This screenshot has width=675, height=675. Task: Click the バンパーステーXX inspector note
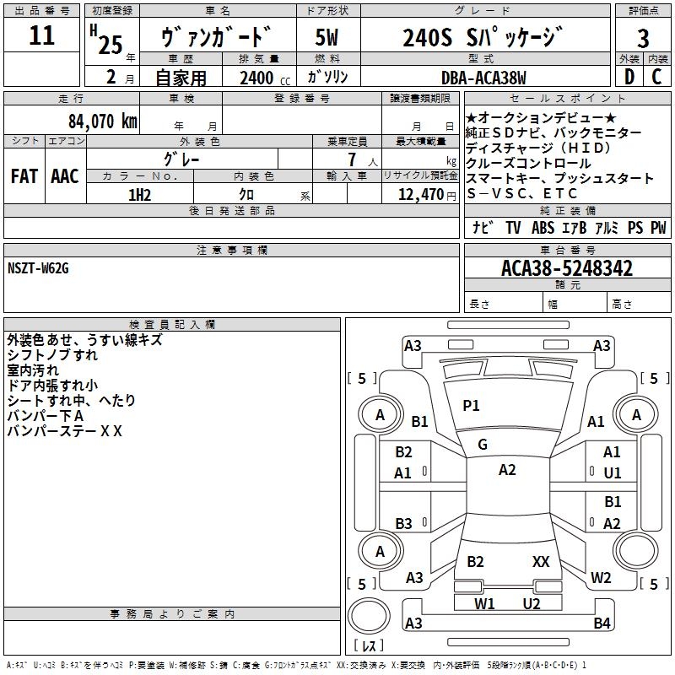tap(65, 430)
